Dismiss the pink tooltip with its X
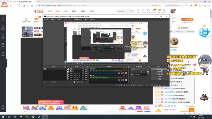The width and height of the screenshot is (212, 119). coord(62,101)
